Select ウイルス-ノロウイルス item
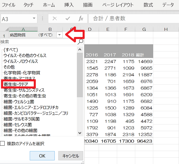Screen dimensions: 179x164 pyautogui.click(x=21, y=61)
